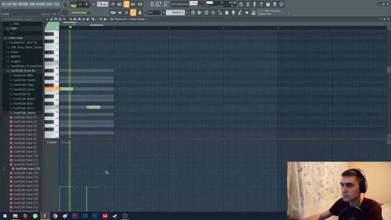Toggle the highlighted multilink to controllers button
The height and width of the screenshot is (220, 391).
point(133,12)
